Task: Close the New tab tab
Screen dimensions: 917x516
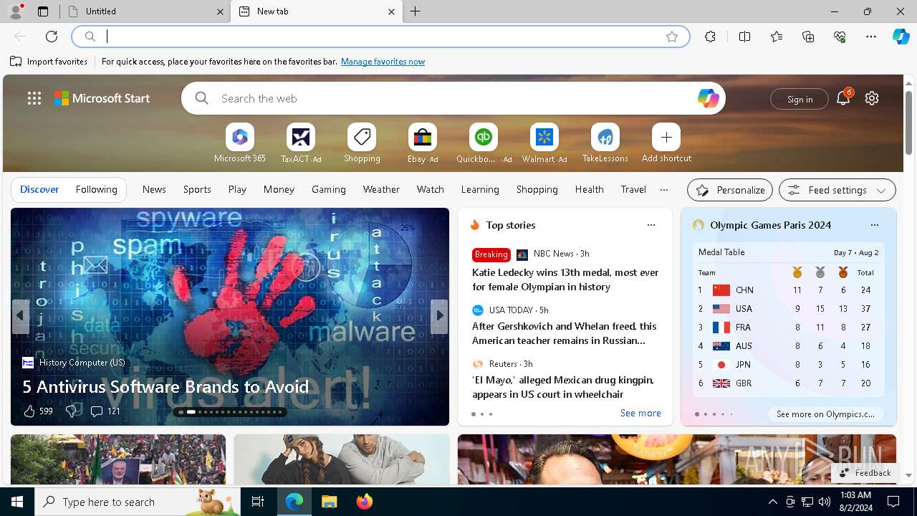Action: (391, 11)
